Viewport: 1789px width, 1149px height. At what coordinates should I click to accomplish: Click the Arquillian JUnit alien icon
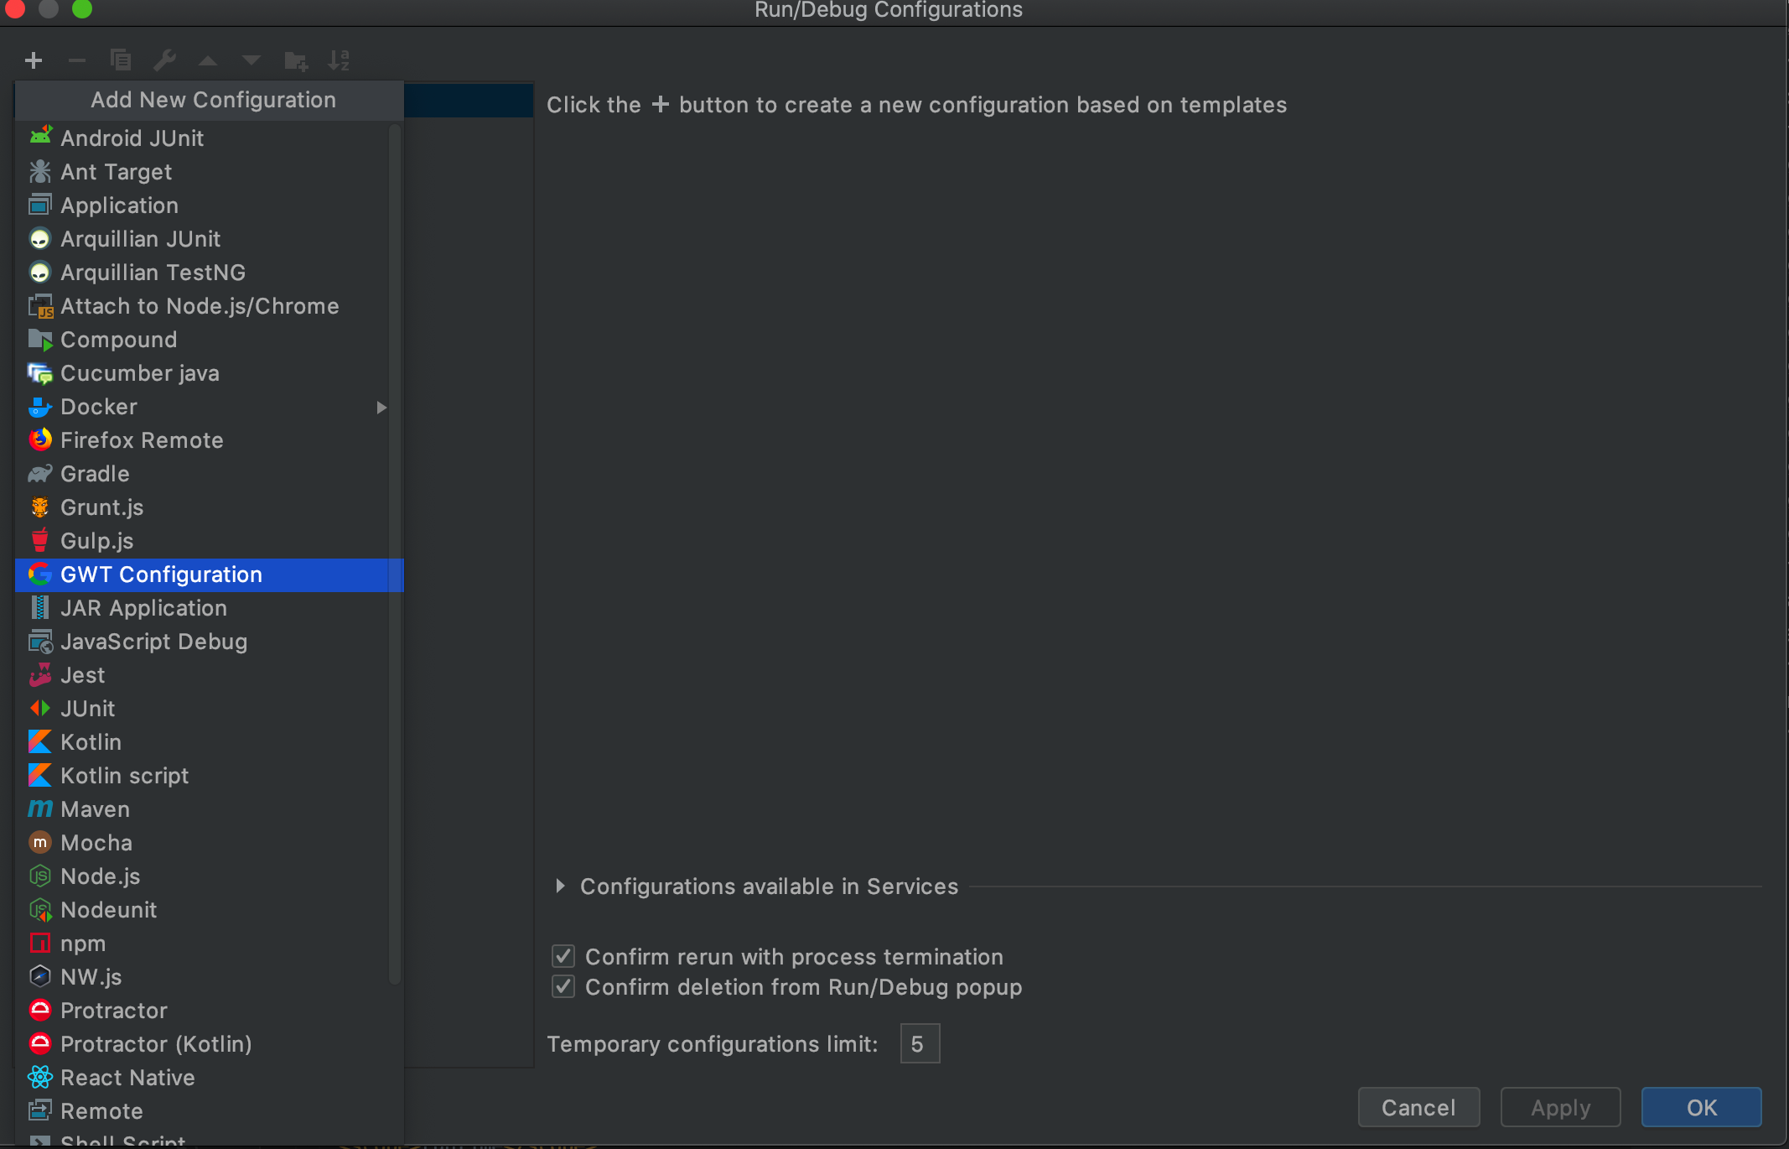point(40,239)
